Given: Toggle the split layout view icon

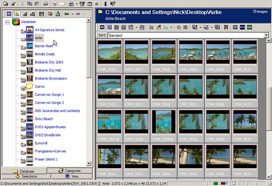Looking at the screenshot, I should click(142, 27).
